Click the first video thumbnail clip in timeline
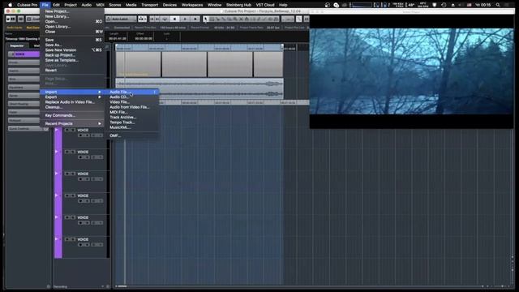Image resolution: width=519 pixels, height=292 pixels. [139, 64]
